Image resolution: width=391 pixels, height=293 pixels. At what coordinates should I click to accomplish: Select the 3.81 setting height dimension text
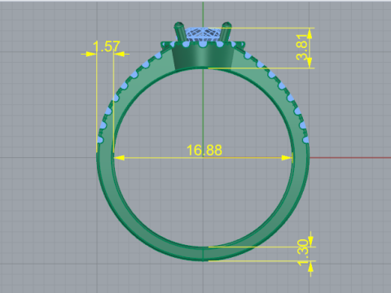(302, 47)
